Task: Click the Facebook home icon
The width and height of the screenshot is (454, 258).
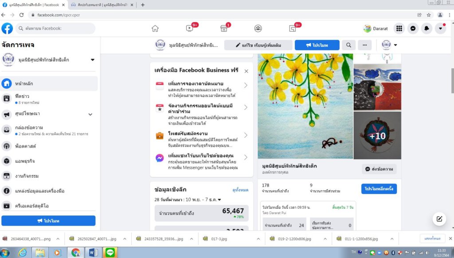Action: tap(155, 28)
